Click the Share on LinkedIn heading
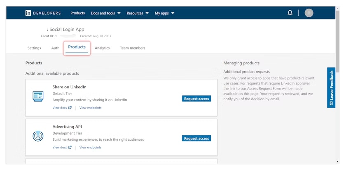Image resolution: width=346 pixels, height=170 pixels. [70, 87]
